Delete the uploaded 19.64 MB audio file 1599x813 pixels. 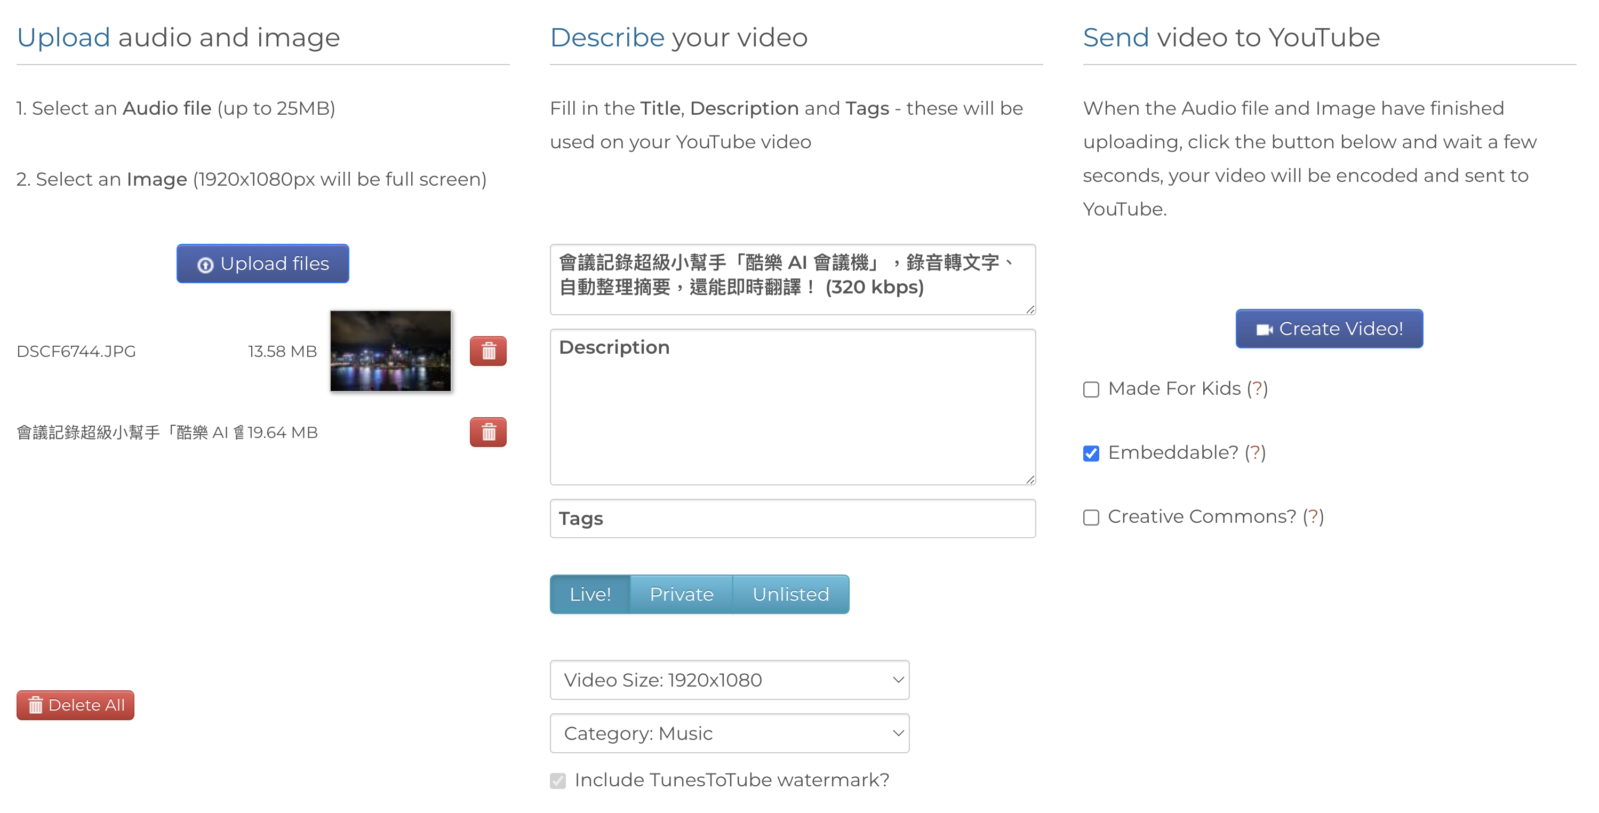pos(488,432)
